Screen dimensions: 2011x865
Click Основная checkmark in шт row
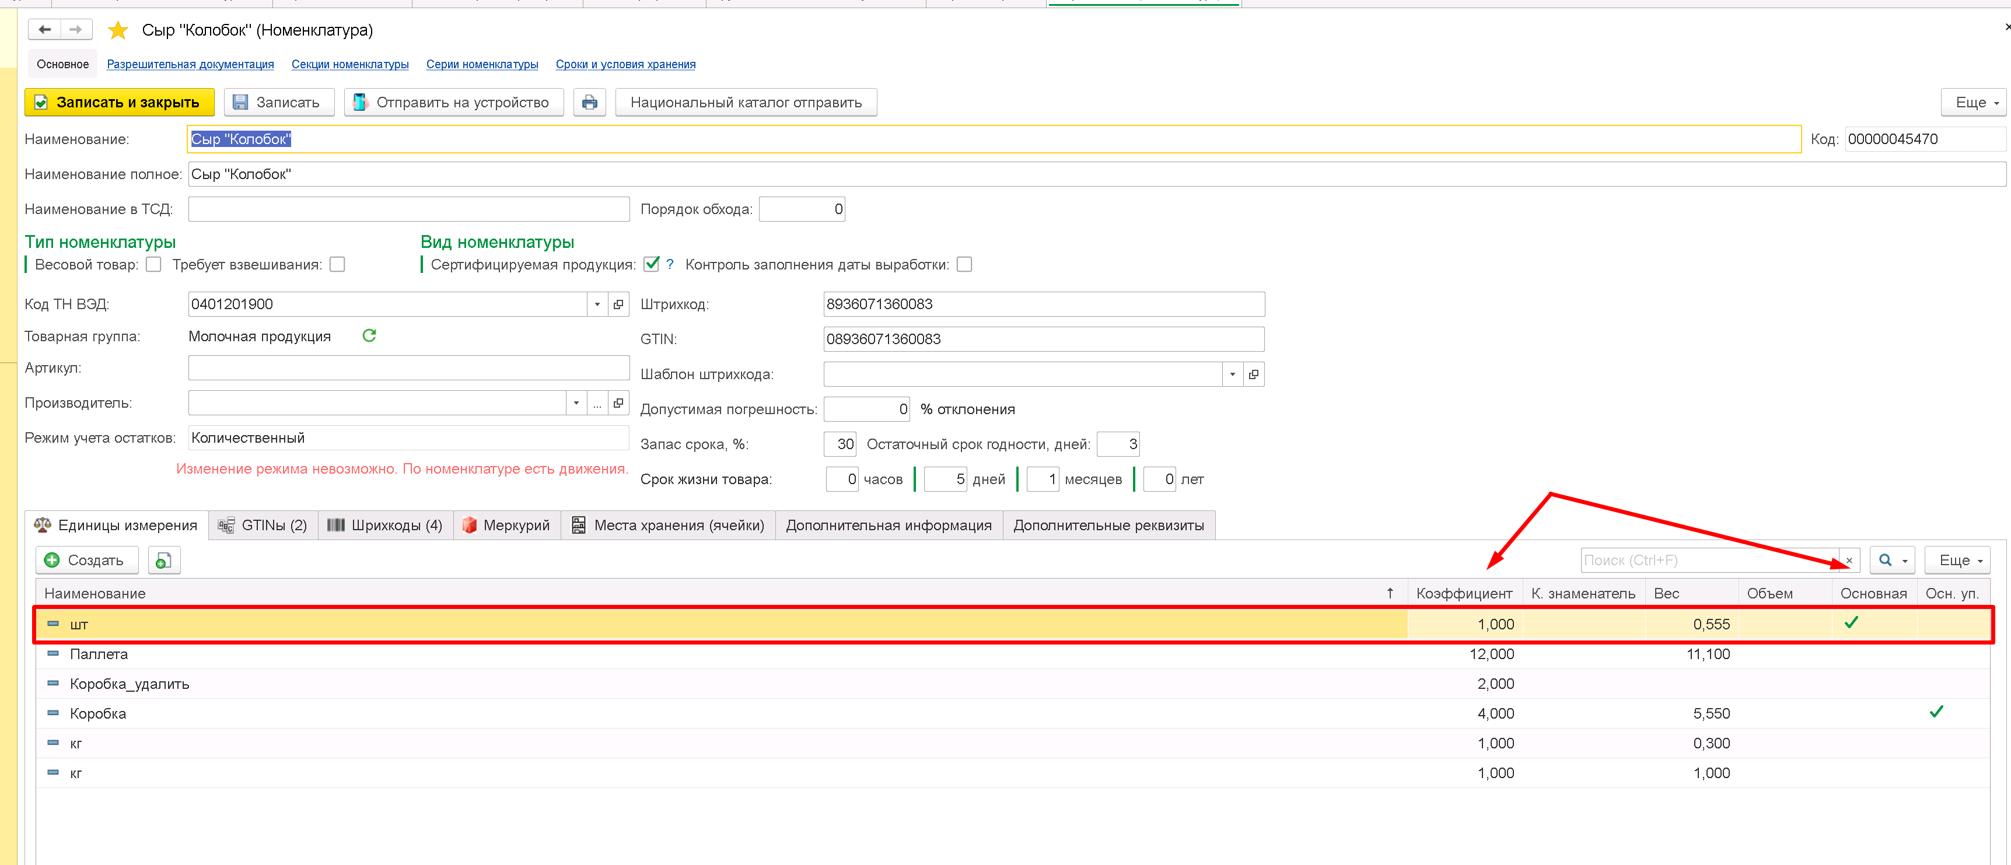click(x=1851, y=622)
